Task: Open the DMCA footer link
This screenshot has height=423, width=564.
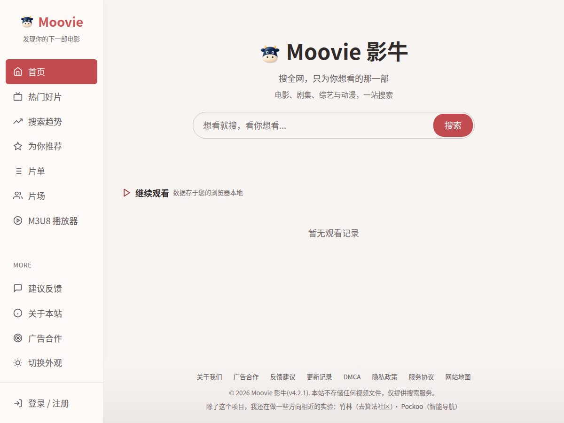Action: point(352,377)
